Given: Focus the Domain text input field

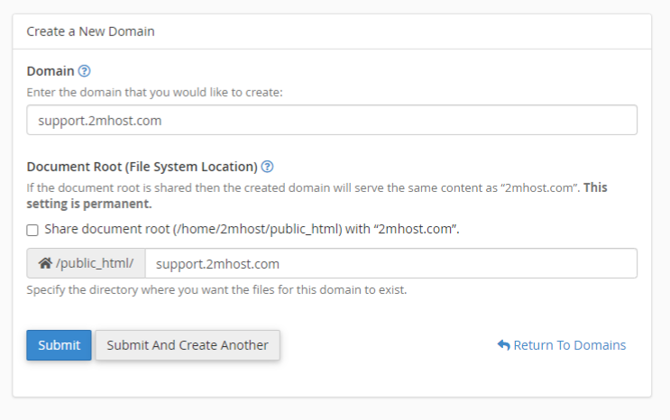Looking at the screenshot, I should point(331,120).
